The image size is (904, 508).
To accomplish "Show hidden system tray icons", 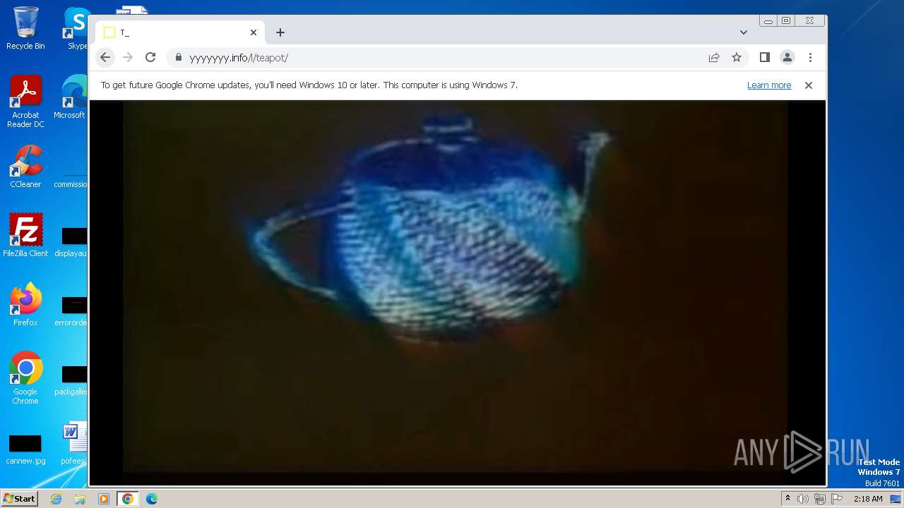I will click(787, 499).
